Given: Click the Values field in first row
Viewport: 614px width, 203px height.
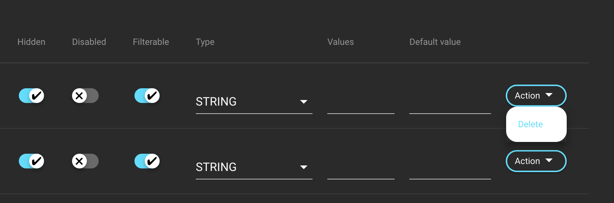Looking at the screenshot, I should [x=361, y=105].
